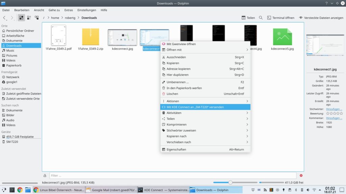346x194 pixels.
Task: Switch to icons view mode
Action: pos(21,18)
